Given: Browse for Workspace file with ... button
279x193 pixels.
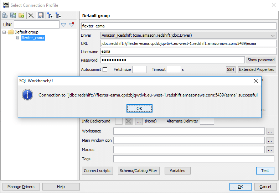Looking at the screenshot, I should pos(270,131).
